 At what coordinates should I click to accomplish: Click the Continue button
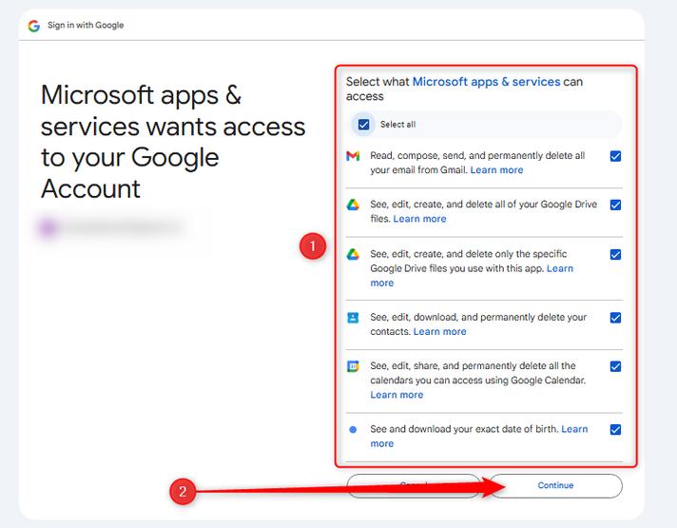(555, 485)
